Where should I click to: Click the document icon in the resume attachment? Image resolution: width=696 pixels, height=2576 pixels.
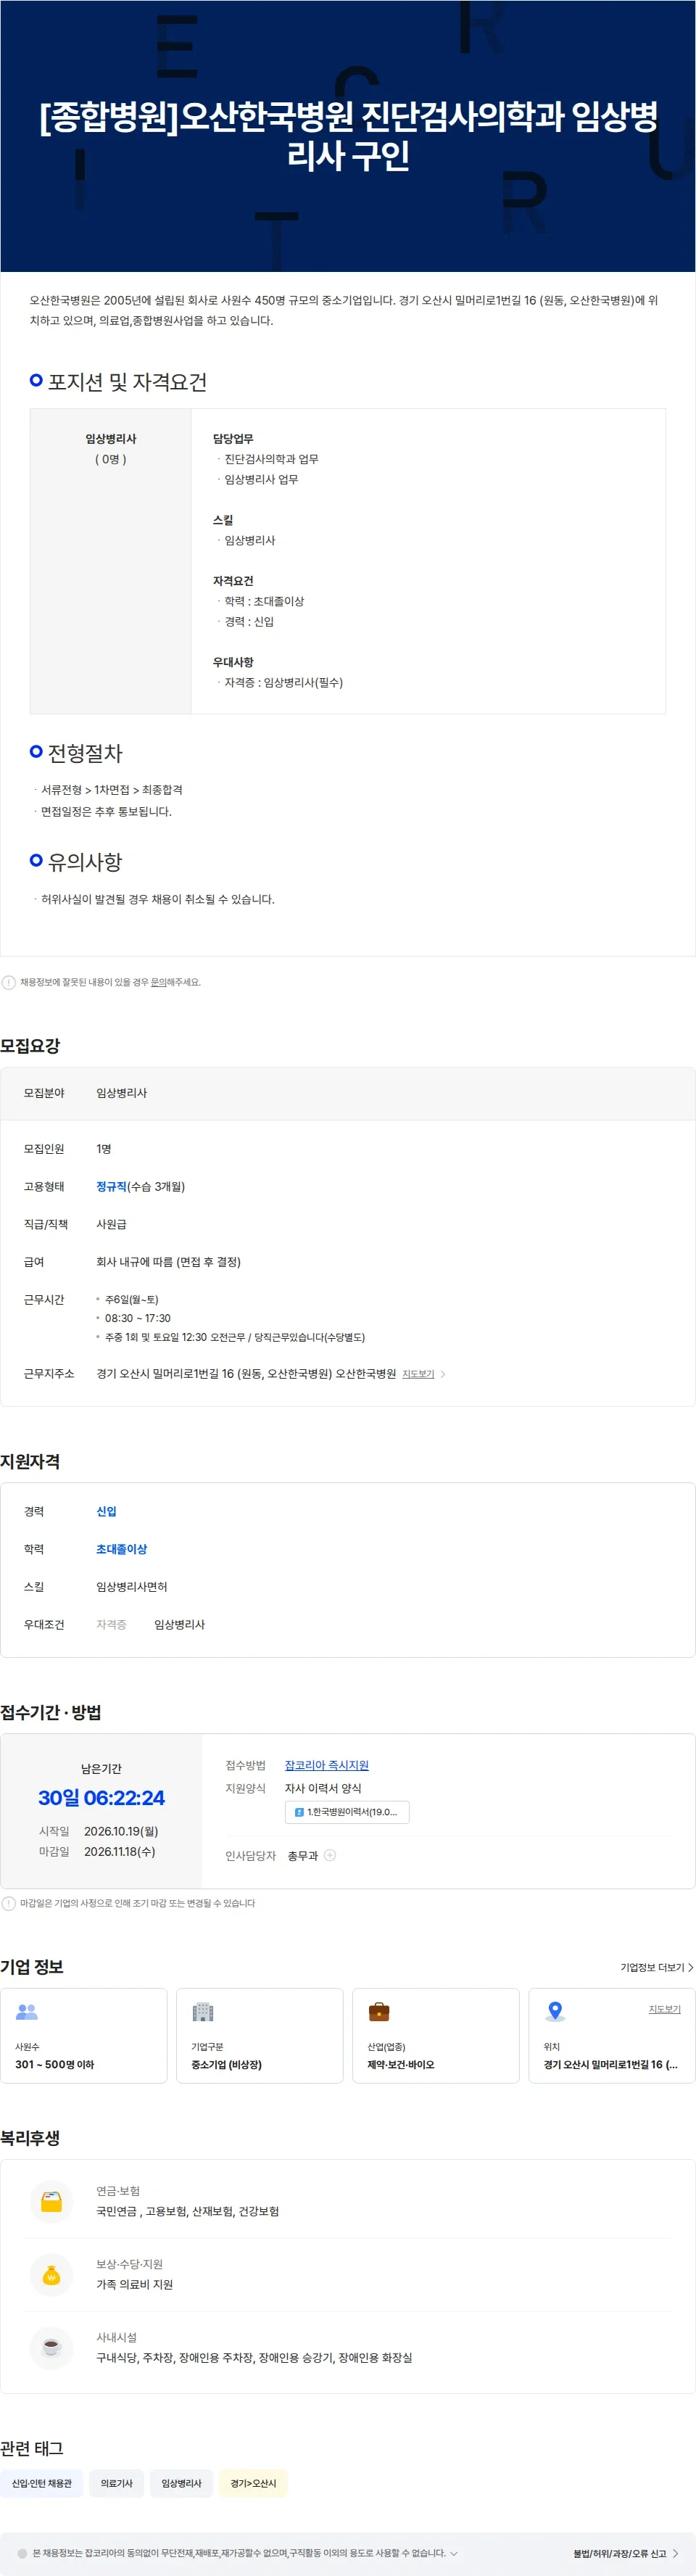(x=299, y=1812)
